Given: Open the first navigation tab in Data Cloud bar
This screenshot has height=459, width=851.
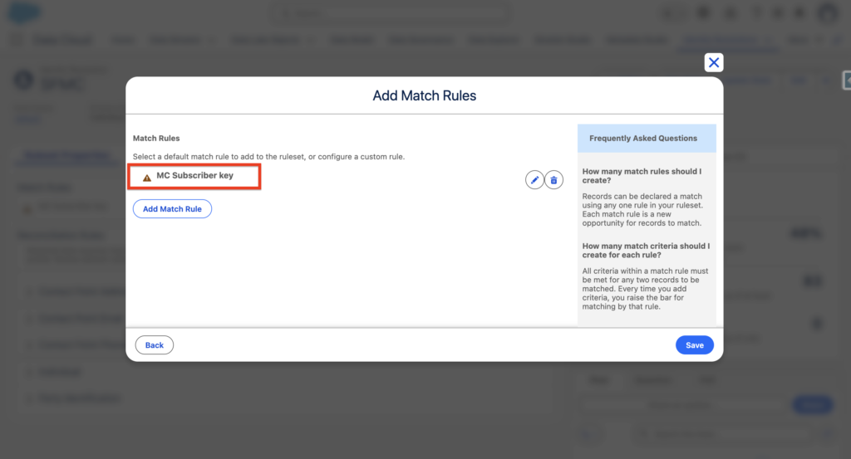Looking at the screenshot, I should pos(122,40).
